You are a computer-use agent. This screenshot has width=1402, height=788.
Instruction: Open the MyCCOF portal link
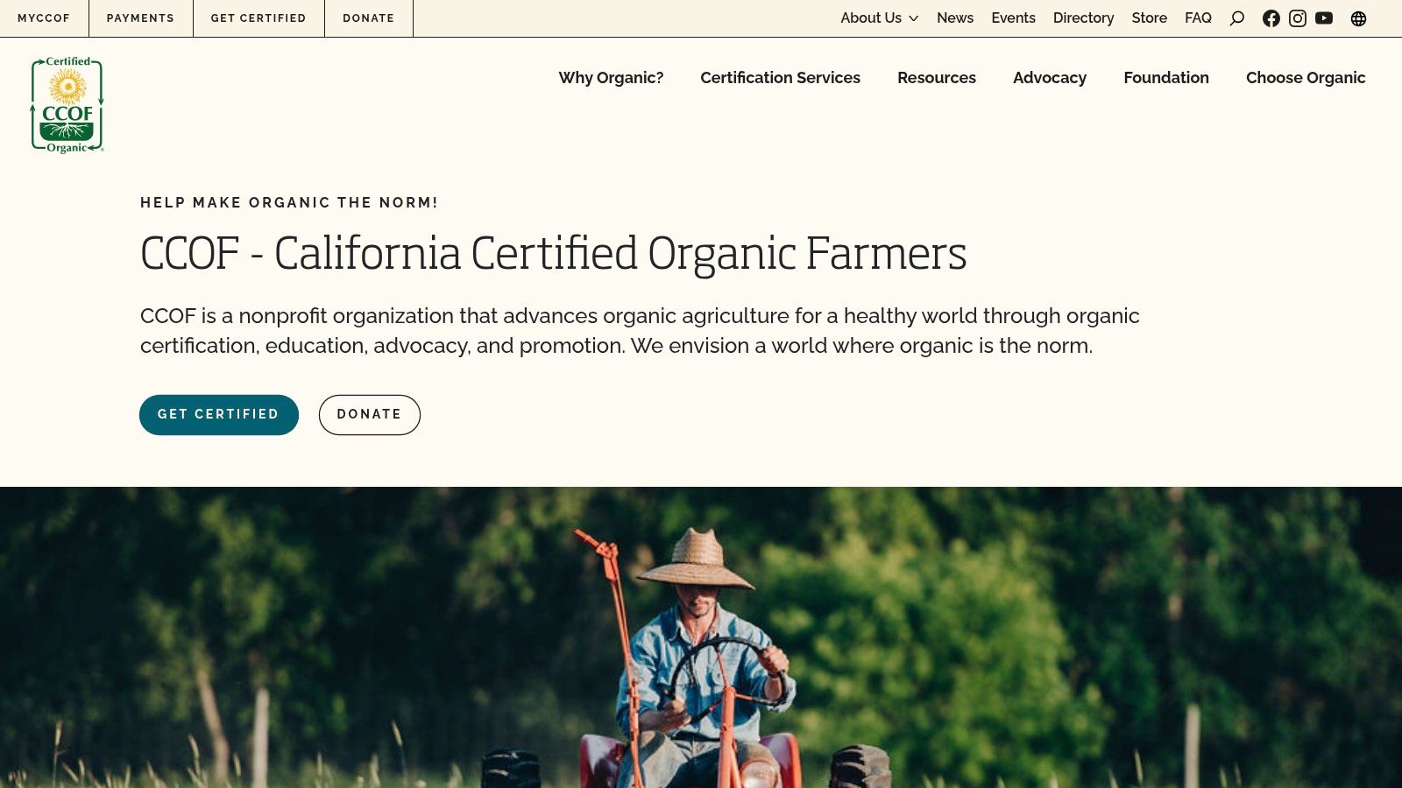44,18
